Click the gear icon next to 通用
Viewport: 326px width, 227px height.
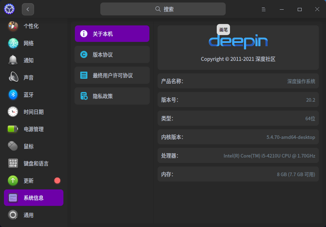point(13,215)
